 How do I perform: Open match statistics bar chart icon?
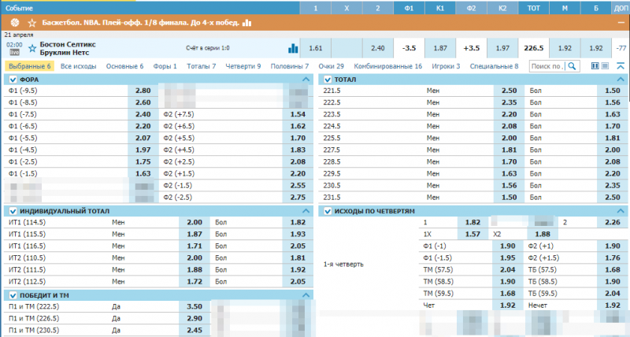293,48
